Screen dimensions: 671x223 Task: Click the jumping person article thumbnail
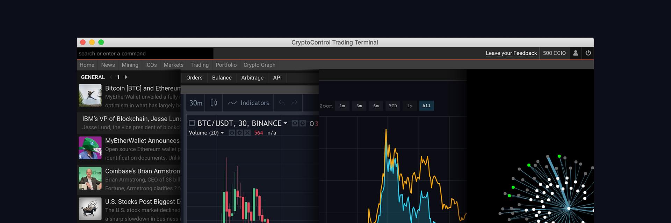tap(90, 95)
